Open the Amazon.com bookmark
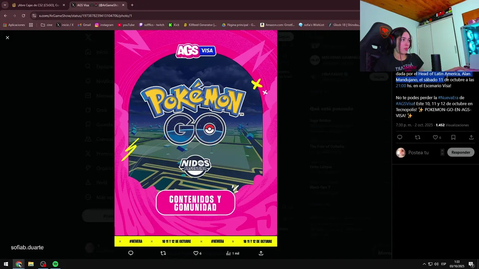Screen dimensions: 479x269 coord(277,25)
